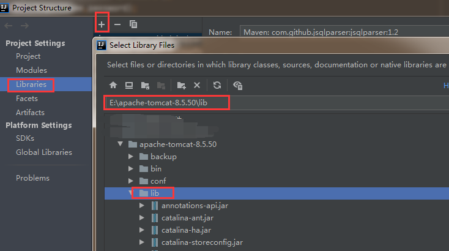Viewport: 449px width, 251px height.
Task: Click the backup folder icon
Action: 144,157
